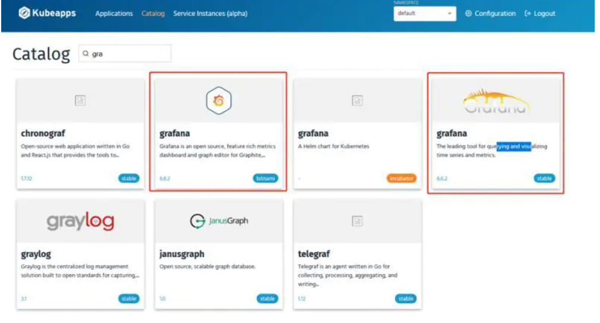Image resolution: width=600 pixels, height=323 pixels.
Task: Click 'Grafana is an open source' description text
Action: pyautogui.click(x=217, y=151)
